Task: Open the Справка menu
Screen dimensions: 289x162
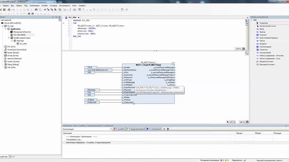Action: coord(82,6)
